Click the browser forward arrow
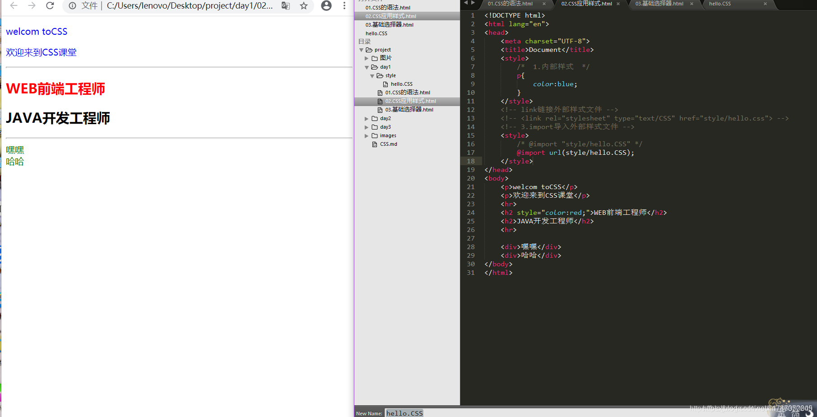This screenshot has width=817, height=417. pyautogui.click(x=32, y=5)
